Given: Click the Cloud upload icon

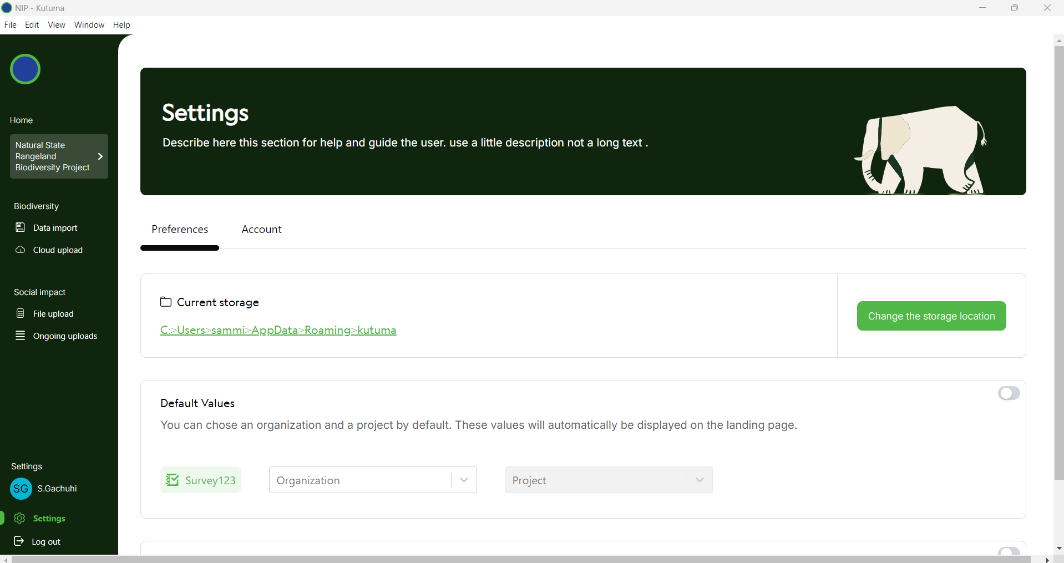Looking at the screenshot, I should pyautogui.click(x=21, y=250).
